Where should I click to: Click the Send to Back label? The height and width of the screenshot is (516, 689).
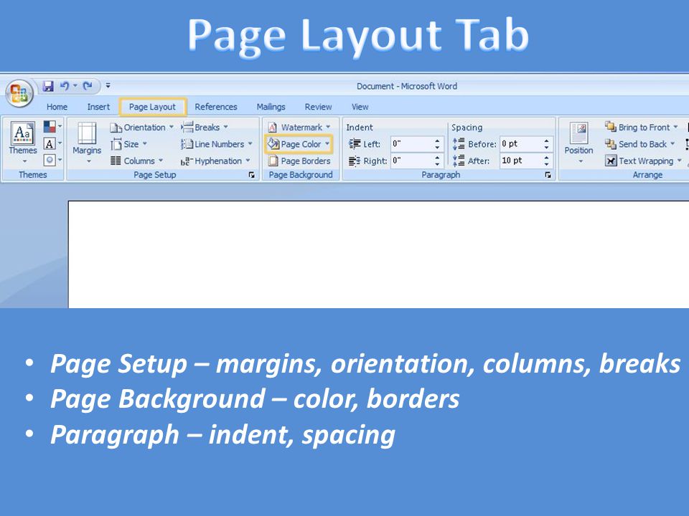642,144
